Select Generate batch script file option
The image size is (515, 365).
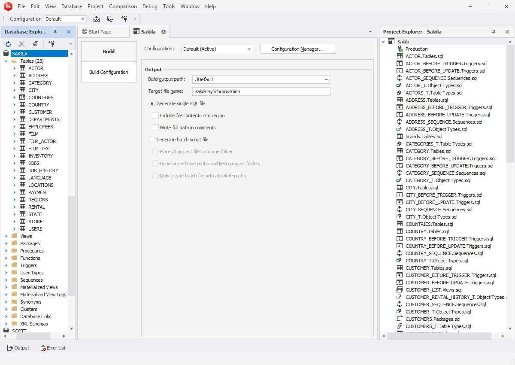(x=152, y=140)
